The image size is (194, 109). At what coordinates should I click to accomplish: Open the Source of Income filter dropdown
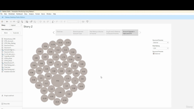point(161,42)
